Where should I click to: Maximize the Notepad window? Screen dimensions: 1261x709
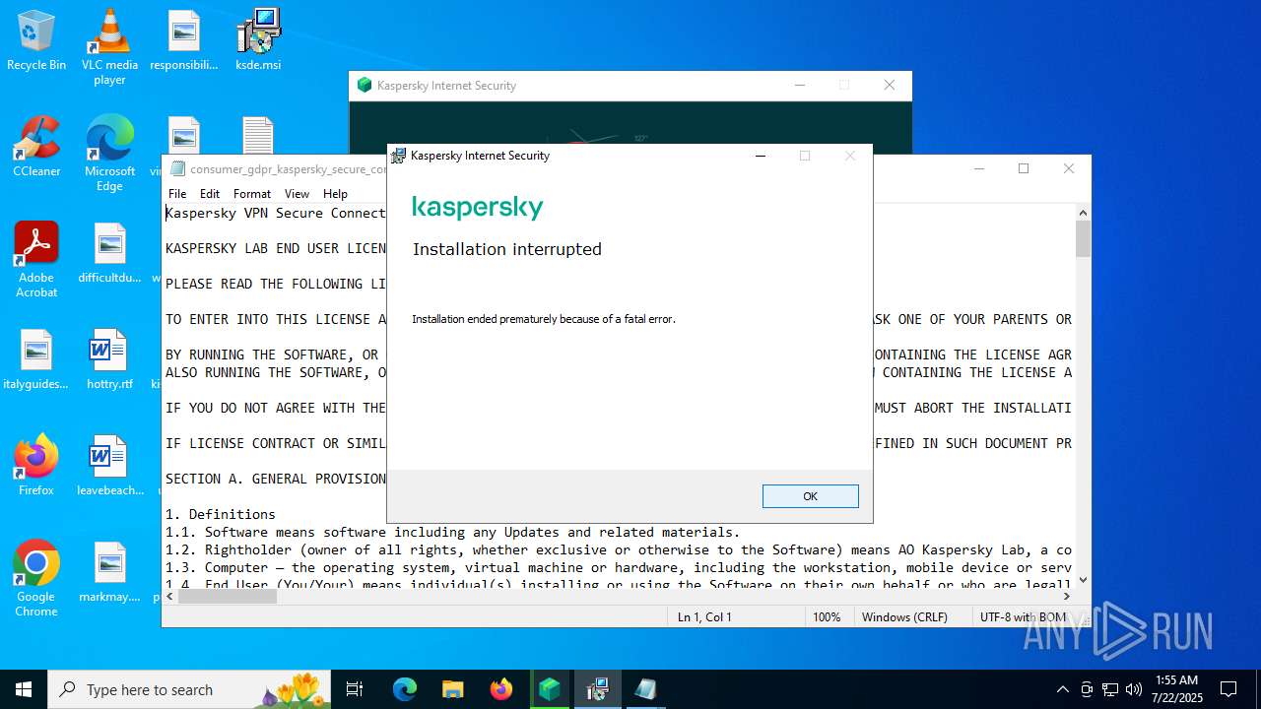(1024, 168)
